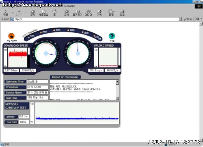Open the Media toolbar icon
This screenshot has height=147, width=203.
pos(88,13)
